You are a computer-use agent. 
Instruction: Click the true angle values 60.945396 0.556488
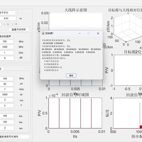point(53,43)
